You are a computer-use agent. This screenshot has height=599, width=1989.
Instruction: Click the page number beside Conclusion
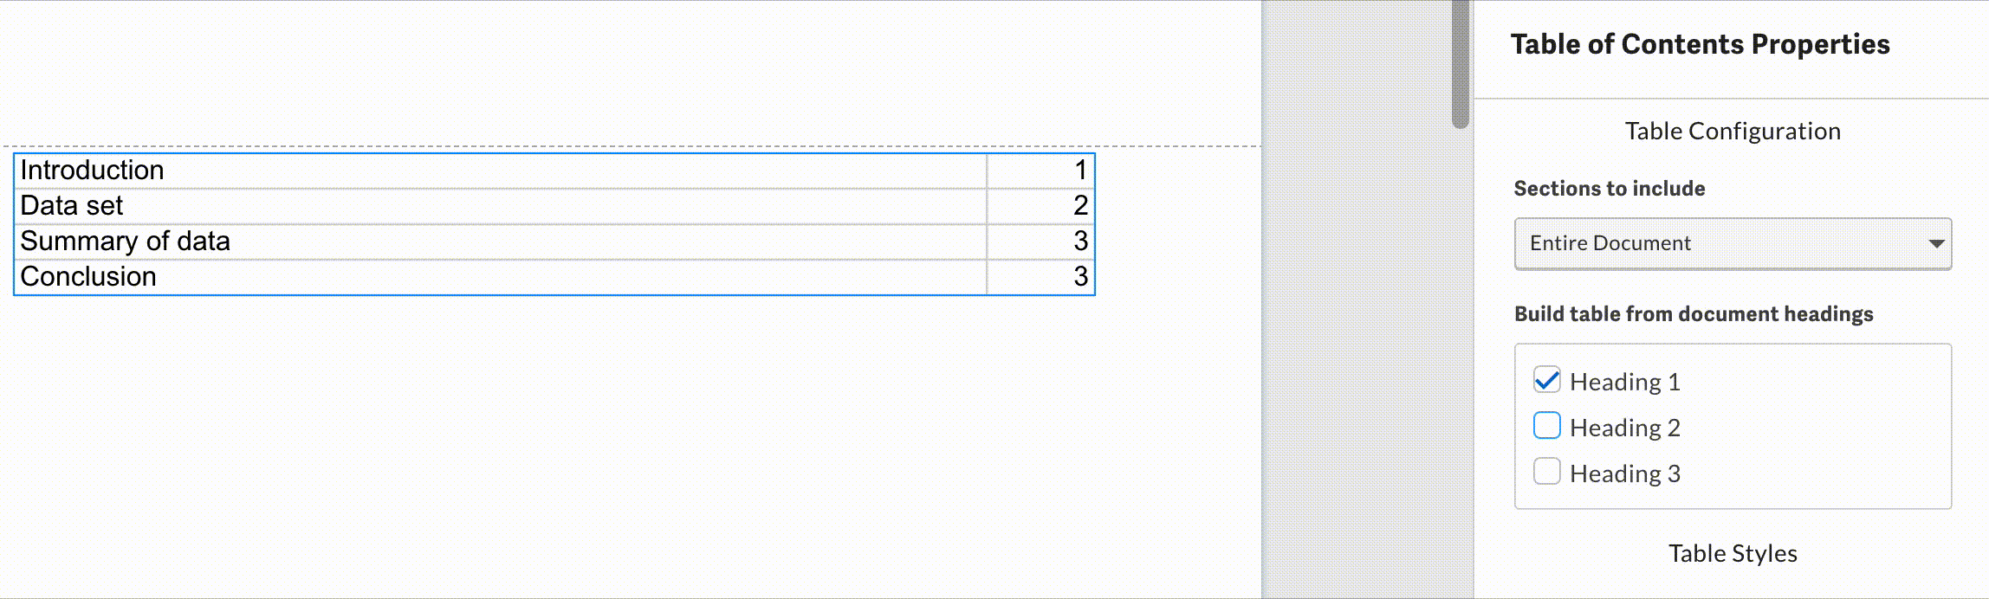[1080, 277]
